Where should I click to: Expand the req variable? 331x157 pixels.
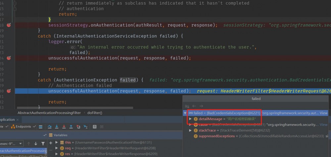[57, 148]
